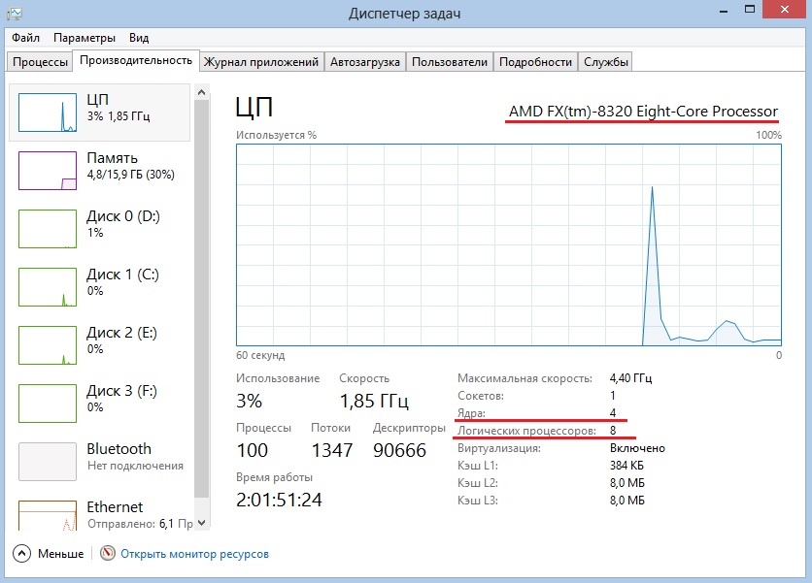
Task: Click the Task Manager title bar icon
Action: pos(15,13)
